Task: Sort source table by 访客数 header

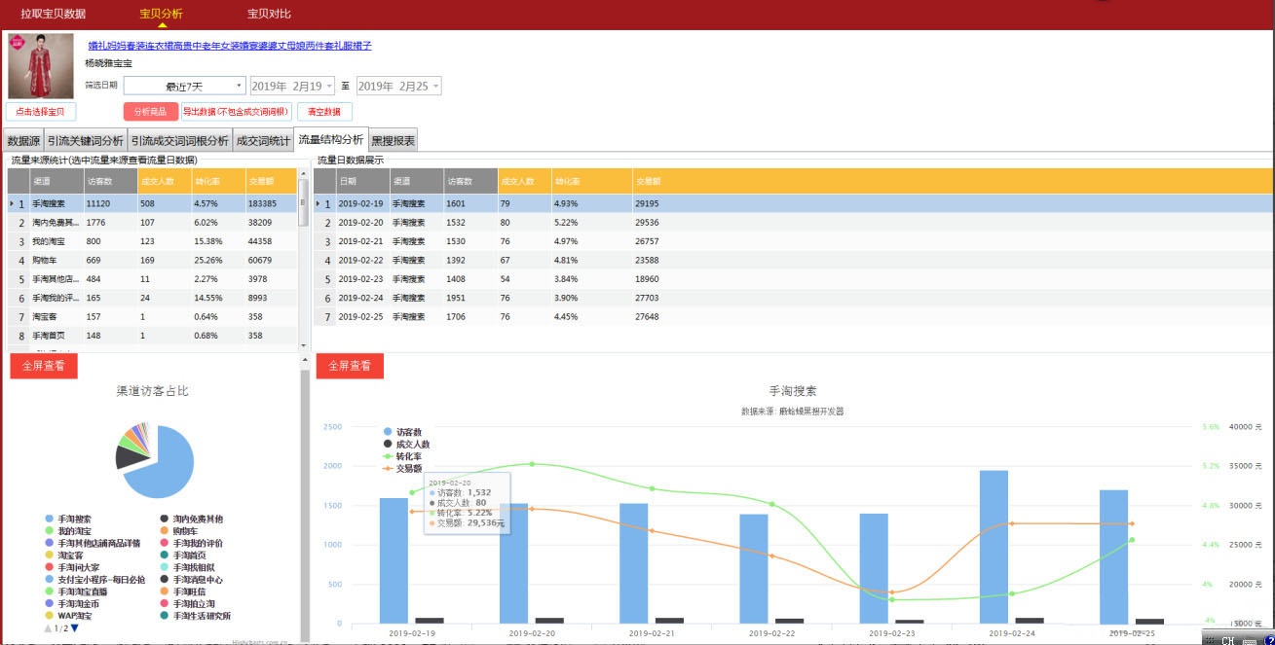Action: (x=110, y=181)
